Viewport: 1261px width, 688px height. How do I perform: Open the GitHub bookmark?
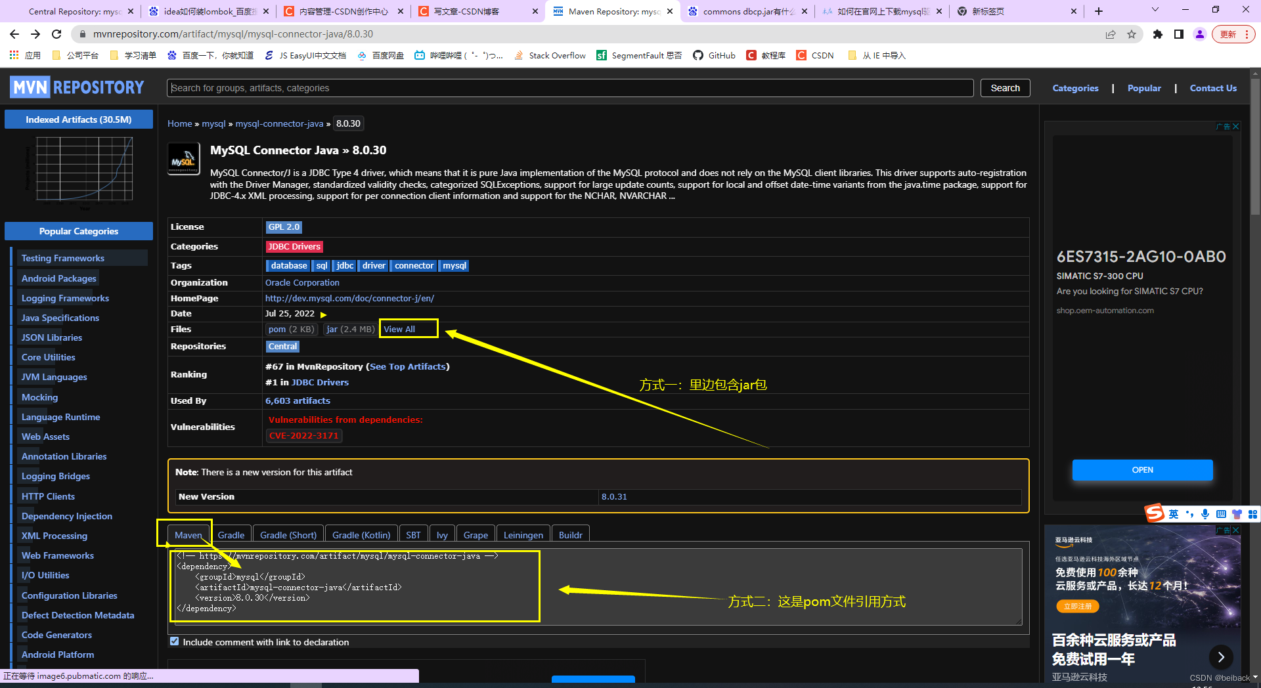click(x=714, y=55)
